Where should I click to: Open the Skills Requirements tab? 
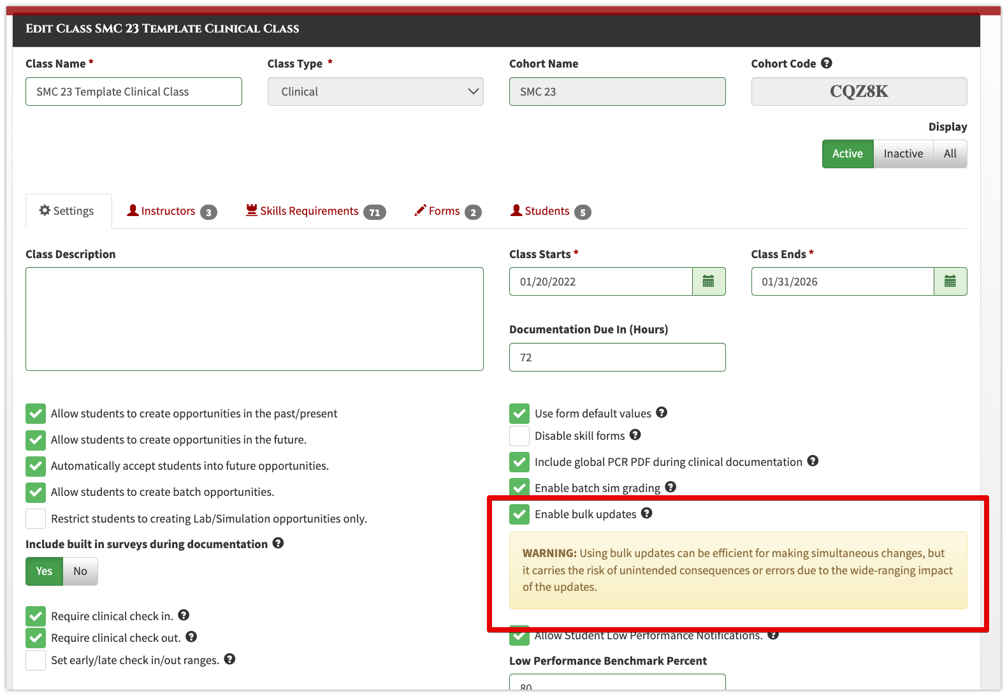pos(315,211)
